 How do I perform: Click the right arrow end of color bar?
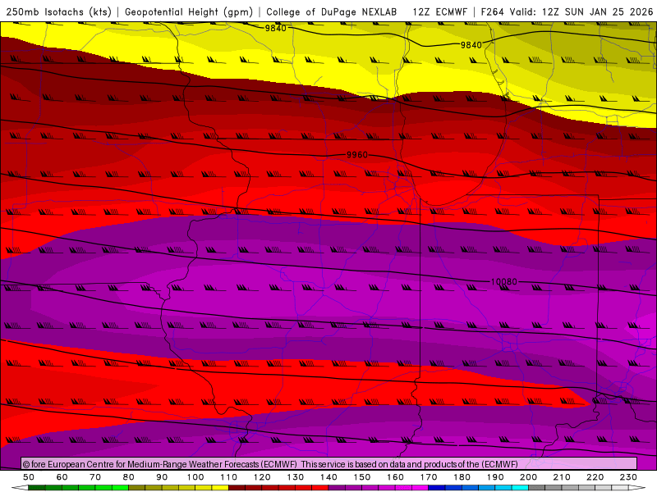point(636,488)
